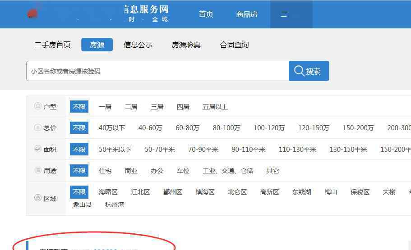Filter region by 北仑区
Screen dimensions: 411x250
click(x=237, y=192)
